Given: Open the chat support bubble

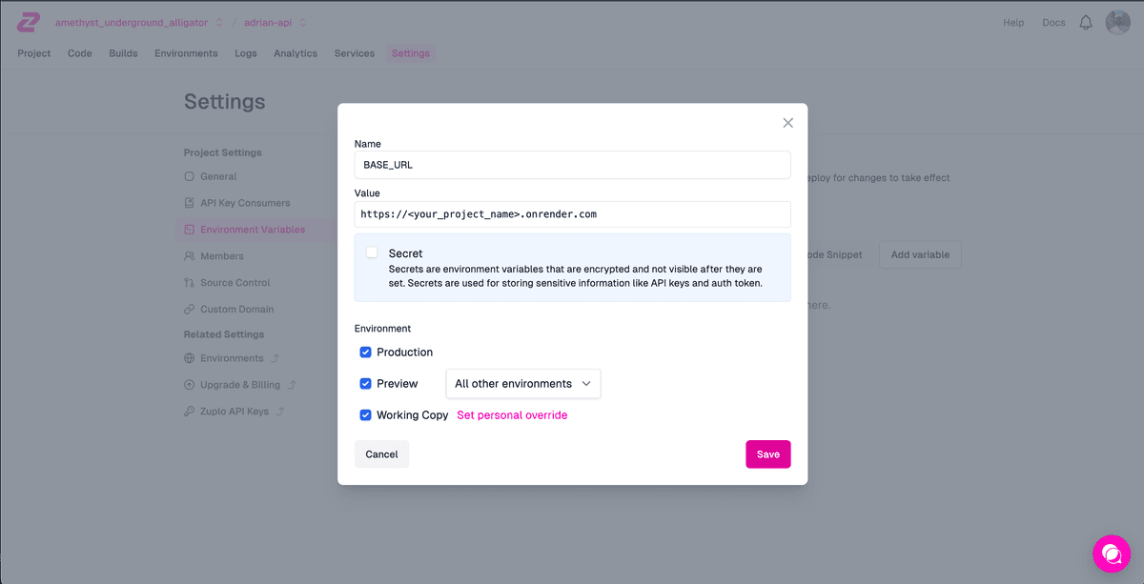Looking at the screenshot, I should (x=1111, y=553).
